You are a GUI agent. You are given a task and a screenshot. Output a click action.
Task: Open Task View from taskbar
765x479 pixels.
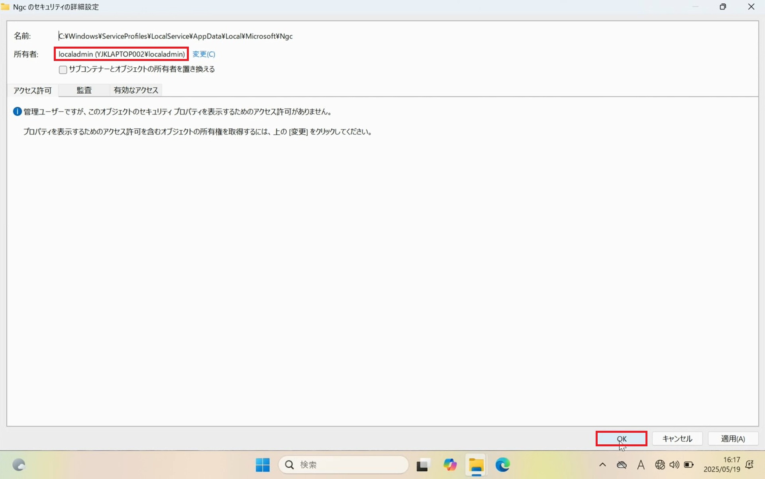[423, 465]
